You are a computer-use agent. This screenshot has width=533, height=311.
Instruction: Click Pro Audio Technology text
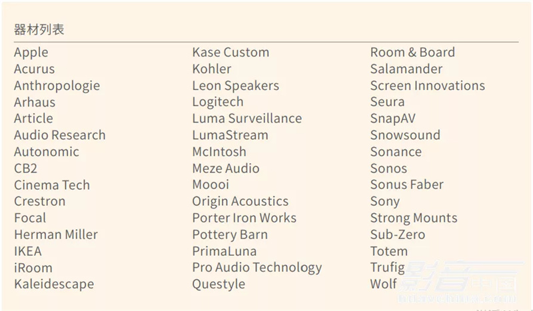tap(257, 268)
